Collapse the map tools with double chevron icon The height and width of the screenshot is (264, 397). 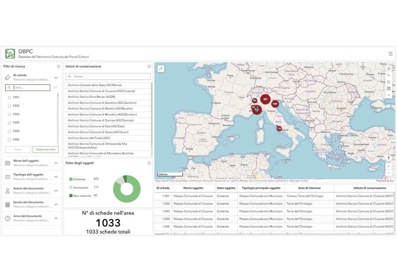389,69
